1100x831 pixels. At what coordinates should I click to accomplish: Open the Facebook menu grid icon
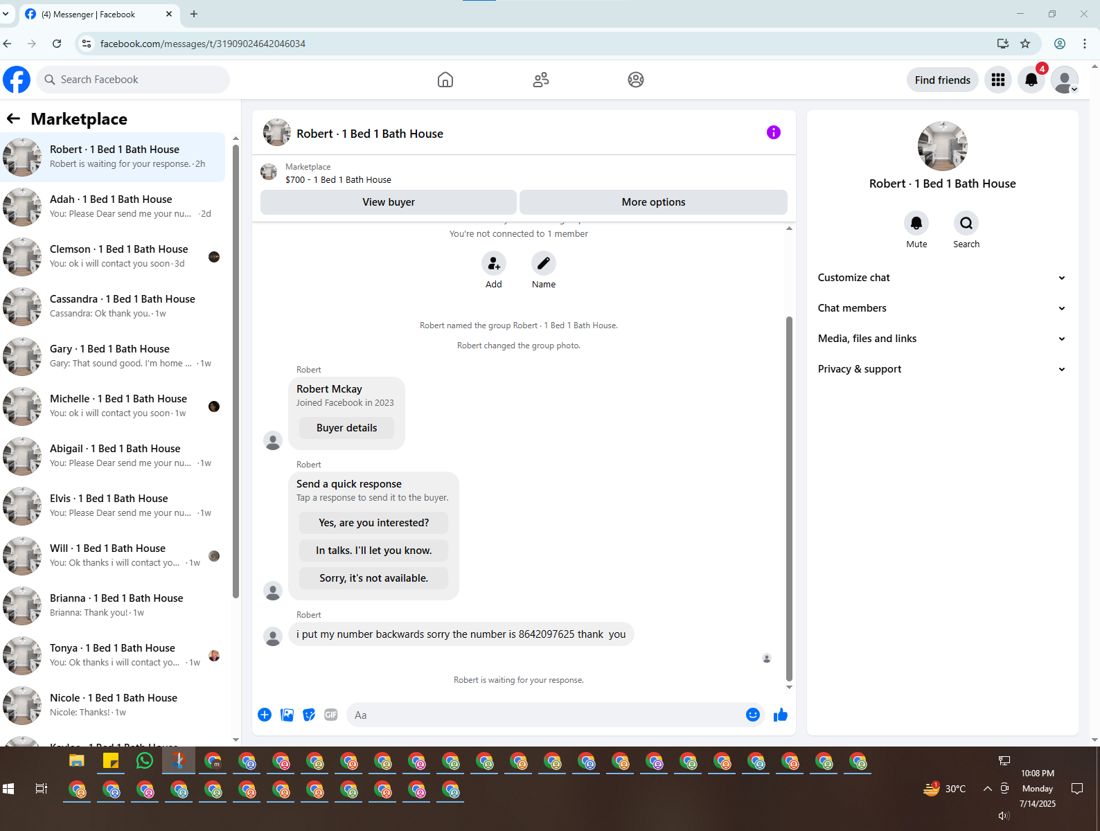point(998,80)
